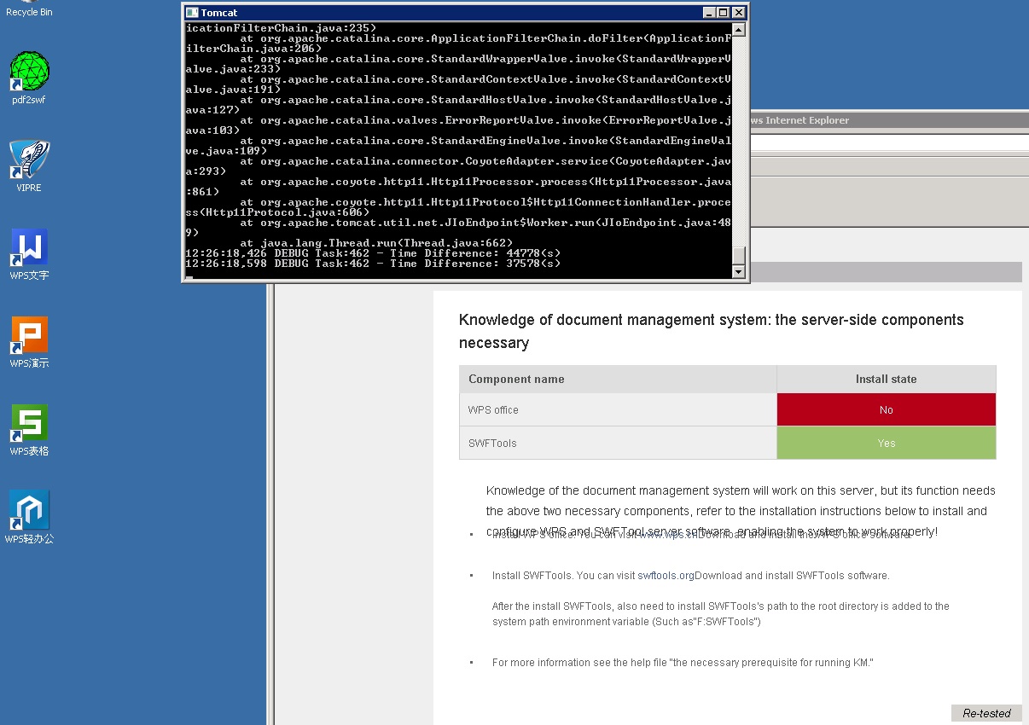Click the Tomcat window title text
Screen dimensions: 1029x725
click(219, 13)
